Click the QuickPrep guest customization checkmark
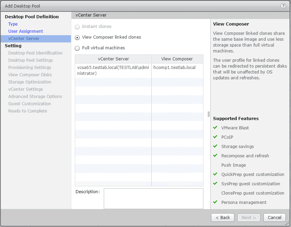The height and width of the screenshot is (227, 291). coord(215,174)
